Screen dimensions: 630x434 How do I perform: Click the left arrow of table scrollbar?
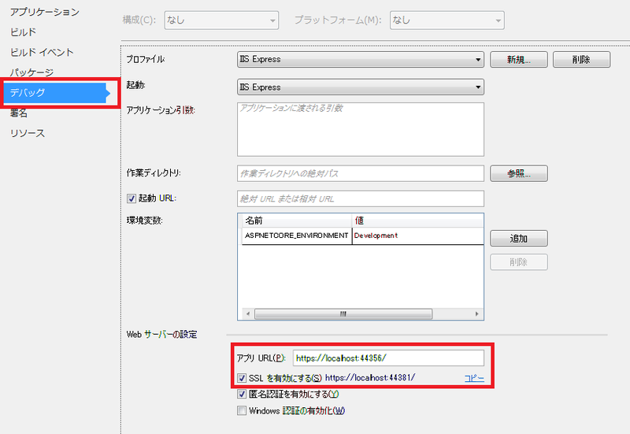pos(248,313)
